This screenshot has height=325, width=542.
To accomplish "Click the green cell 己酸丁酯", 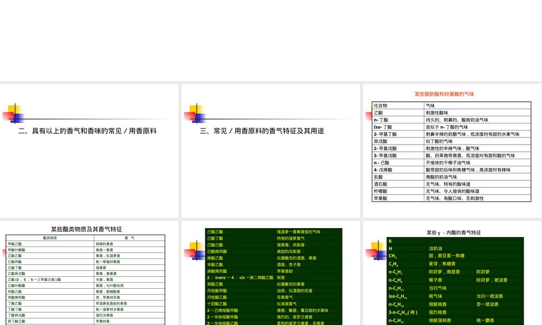I will (x=240, y=238).
